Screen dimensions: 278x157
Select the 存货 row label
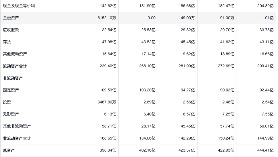click(x=7, y=42)
